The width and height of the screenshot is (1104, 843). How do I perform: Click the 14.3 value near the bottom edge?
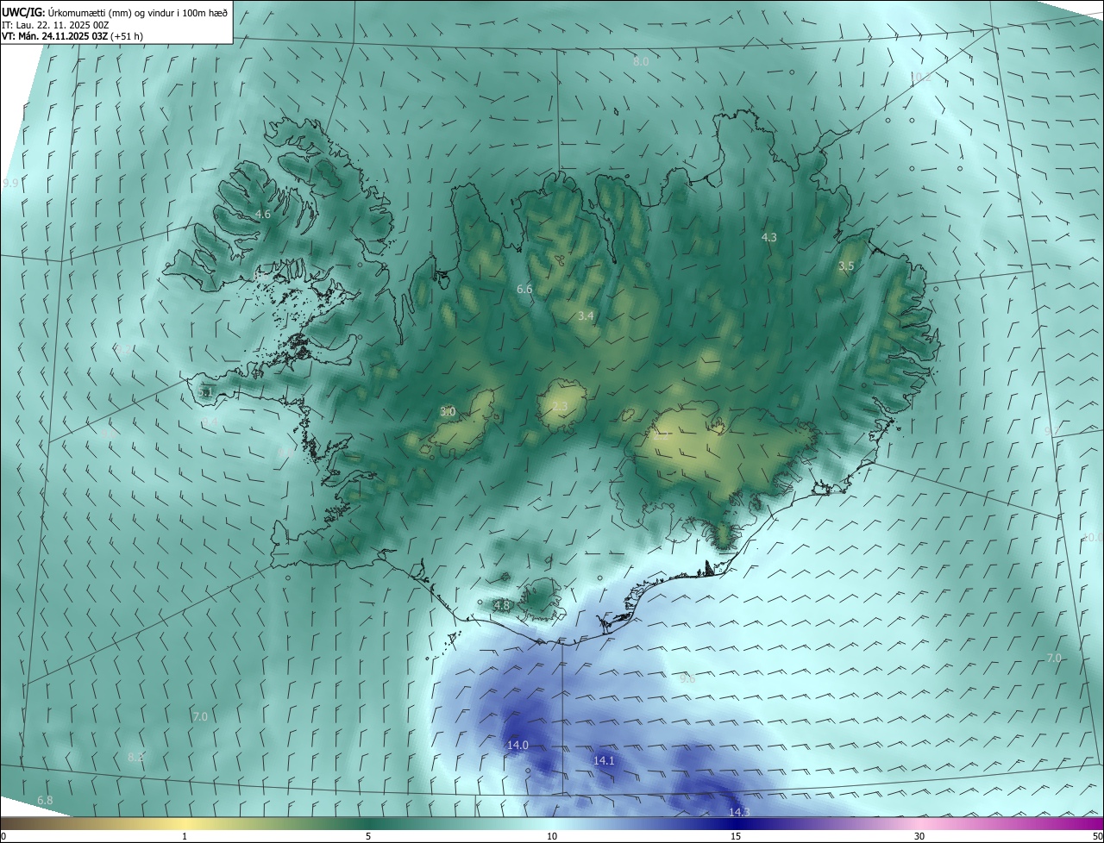(x=739, y=812)
